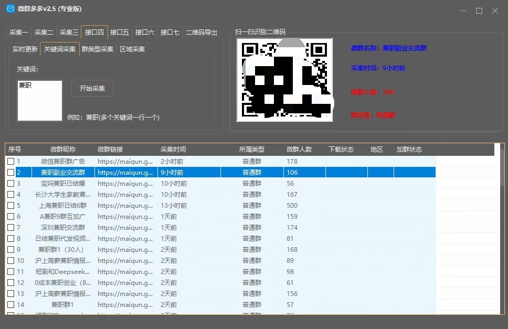Click inside the 关键词 text box
The width and height of the screenshot is (508, 329).
40,101
